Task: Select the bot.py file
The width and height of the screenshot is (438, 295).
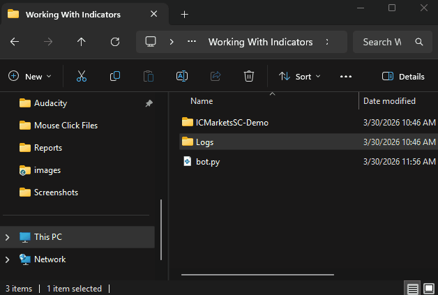Action: pos(208,162)
